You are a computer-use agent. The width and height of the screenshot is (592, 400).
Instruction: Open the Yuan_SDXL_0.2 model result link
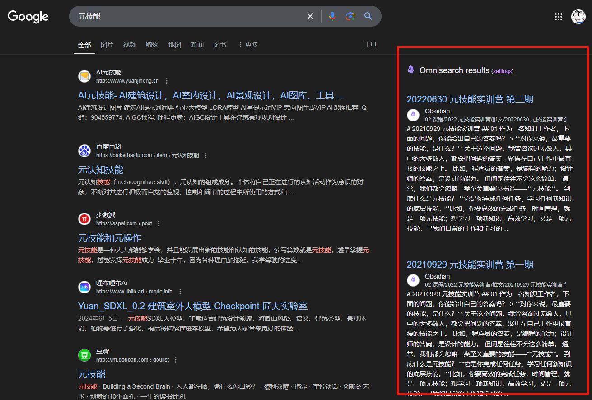[193, 306]
